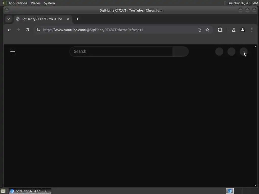
Task: Open the Applications menu
Action: click(18, 3)
